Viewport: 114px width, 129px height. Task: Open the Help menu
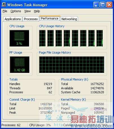(x=37, y=11)
